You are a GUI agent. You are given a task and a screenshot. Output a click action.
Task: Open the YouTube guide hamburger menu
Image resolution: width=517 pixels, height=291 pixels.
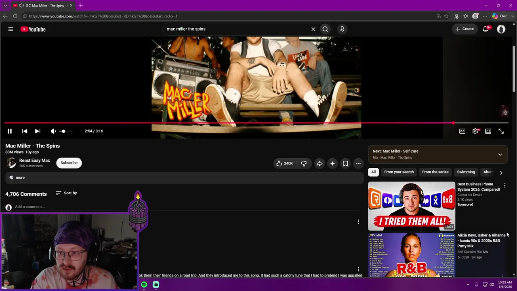11,29
